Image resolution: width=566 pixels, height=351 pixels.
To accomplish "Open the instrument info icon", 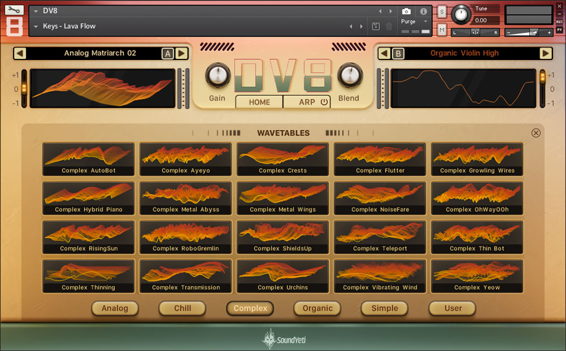I will pos(423,11).
